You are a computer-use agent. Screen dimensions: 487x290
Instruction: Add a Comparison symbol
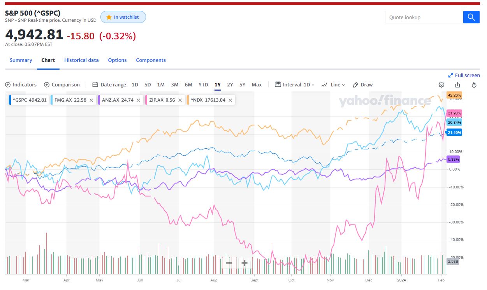tap(62, 85)
